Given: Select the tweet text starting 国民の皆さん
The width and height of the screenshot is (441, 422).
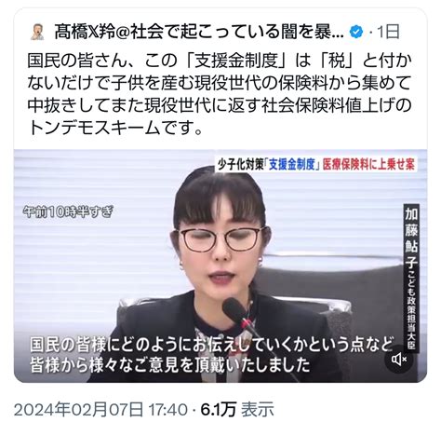Looking at the screenshot, I should tap(220, 94).
